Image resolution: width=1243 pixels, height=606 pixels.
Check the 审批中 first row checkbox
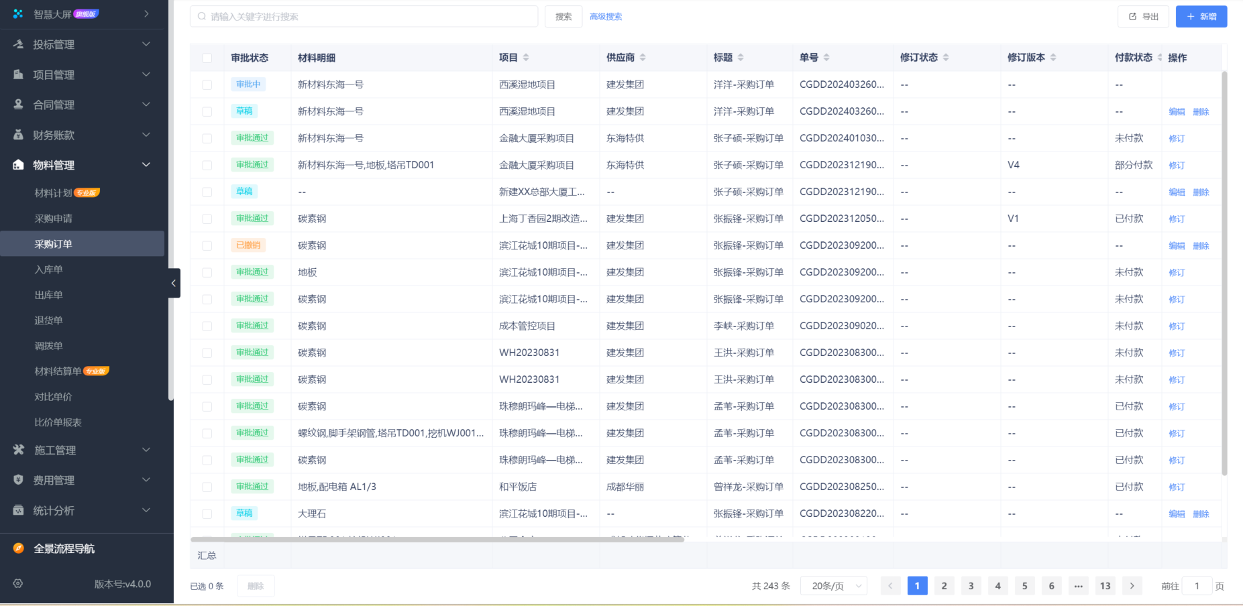[x=207, y=84]
